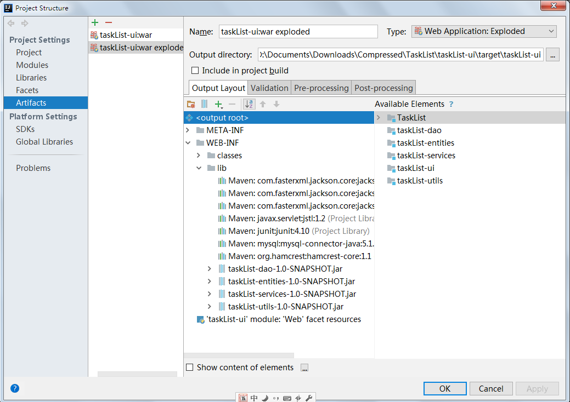Screen dimensions: 570x402
Task: Confirm with the OK button
Action: click(445, 388)
